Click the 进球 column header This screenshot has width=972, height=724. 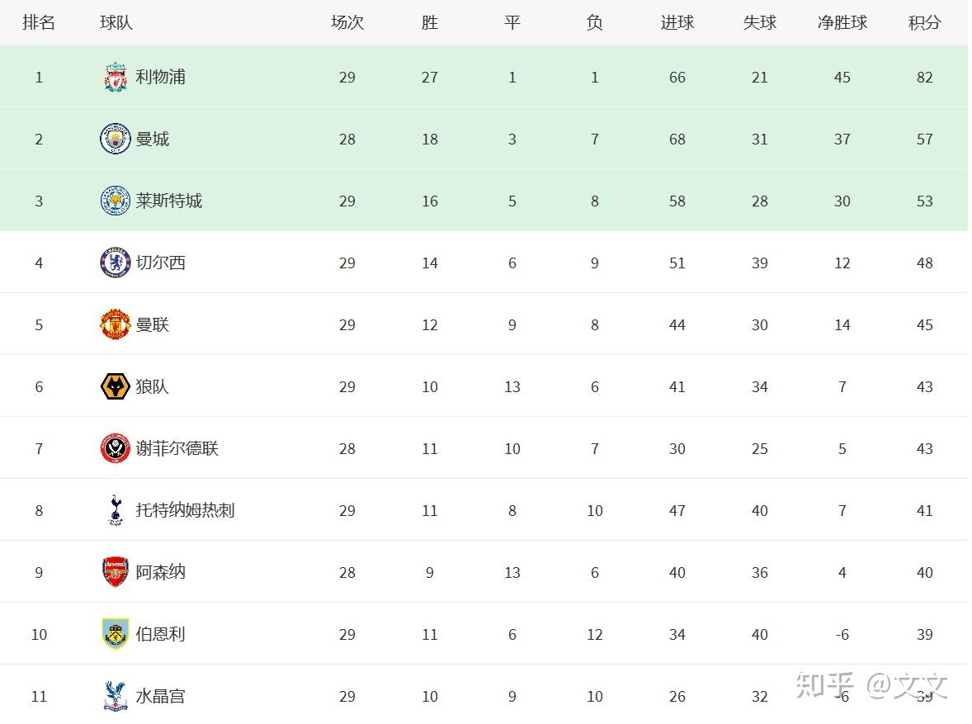coord(677,23)
